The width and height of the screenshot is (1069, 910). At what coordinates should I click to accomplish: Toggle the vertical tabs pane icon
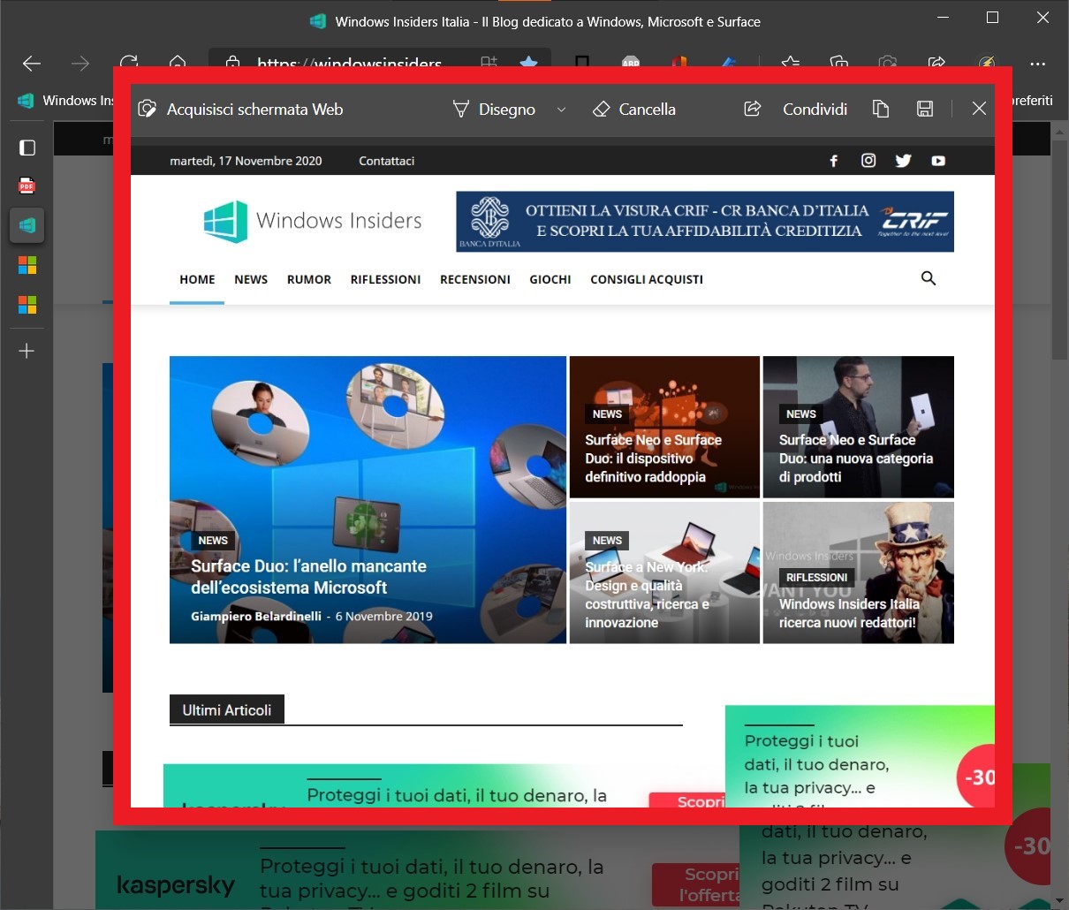27,148
